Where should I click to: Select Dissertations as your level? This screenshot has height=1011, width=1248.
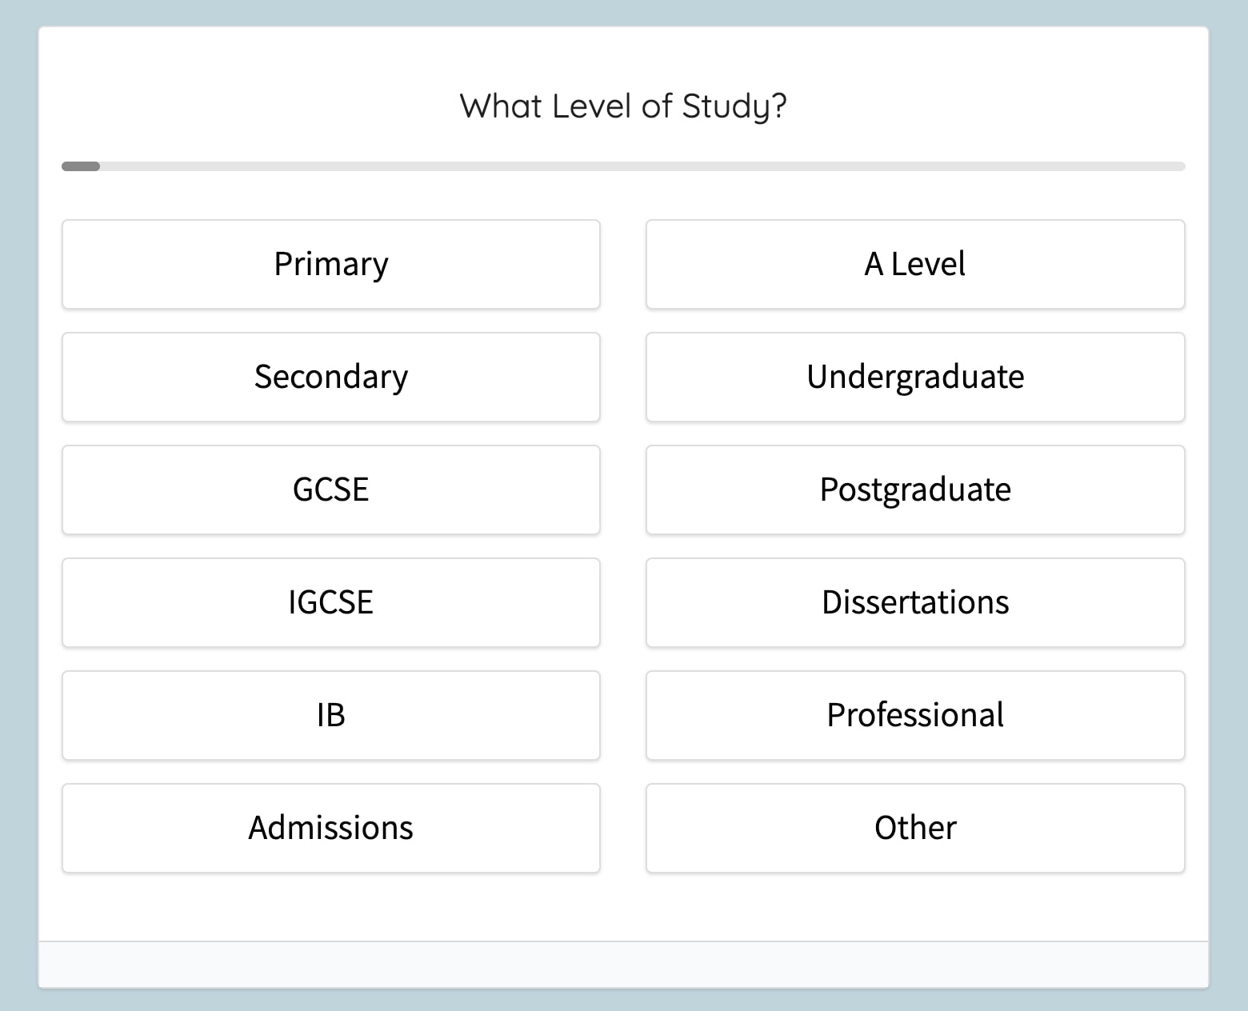tap(914, 602)
